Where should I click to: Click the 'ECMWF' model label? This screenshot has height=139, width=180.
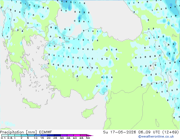coord(46,132)
